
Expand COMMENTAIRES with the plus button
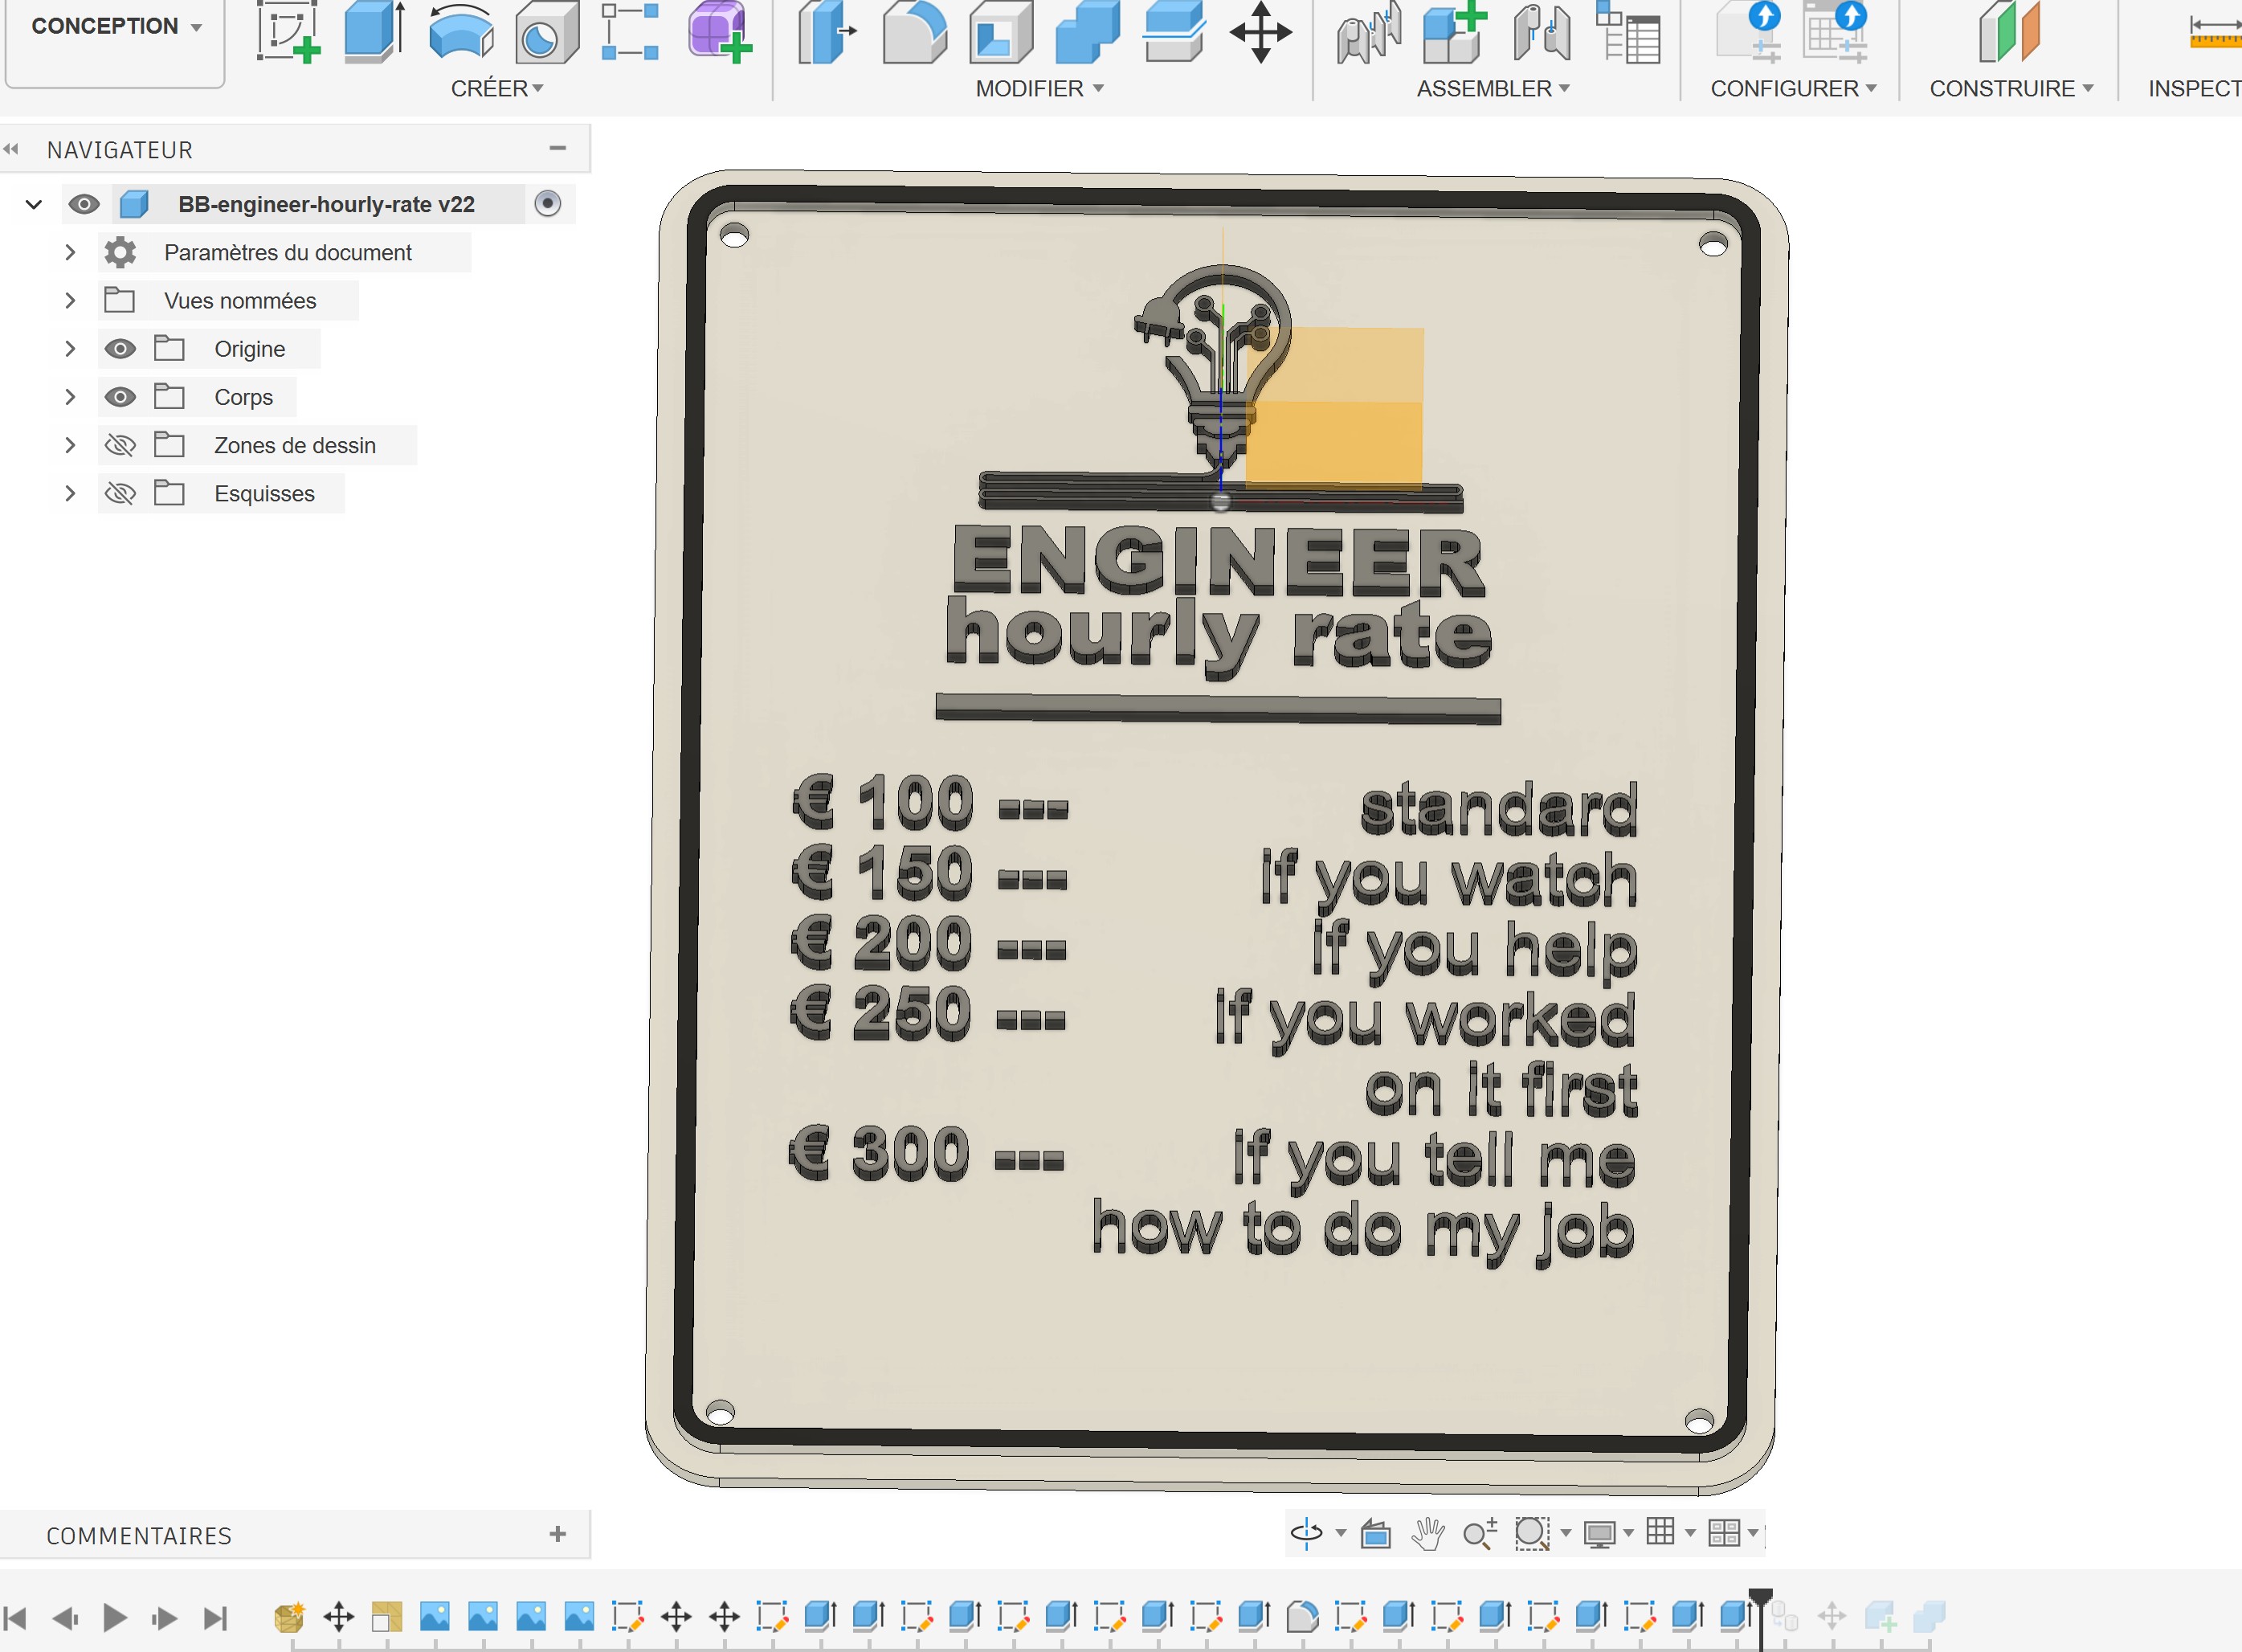pos(557,1534)
